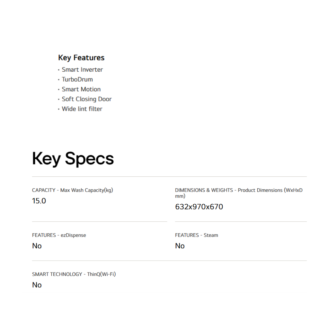This screenshot has height=329, width=329.
Task: Select the No value under ThinQ(Wi-Fi)
Action: click(x=37, y=285)
